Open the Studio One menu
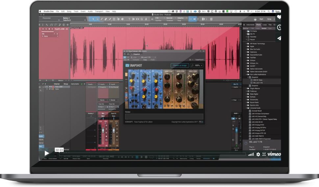The width and height of the screenshot is (319, 187). coord(48,11)
